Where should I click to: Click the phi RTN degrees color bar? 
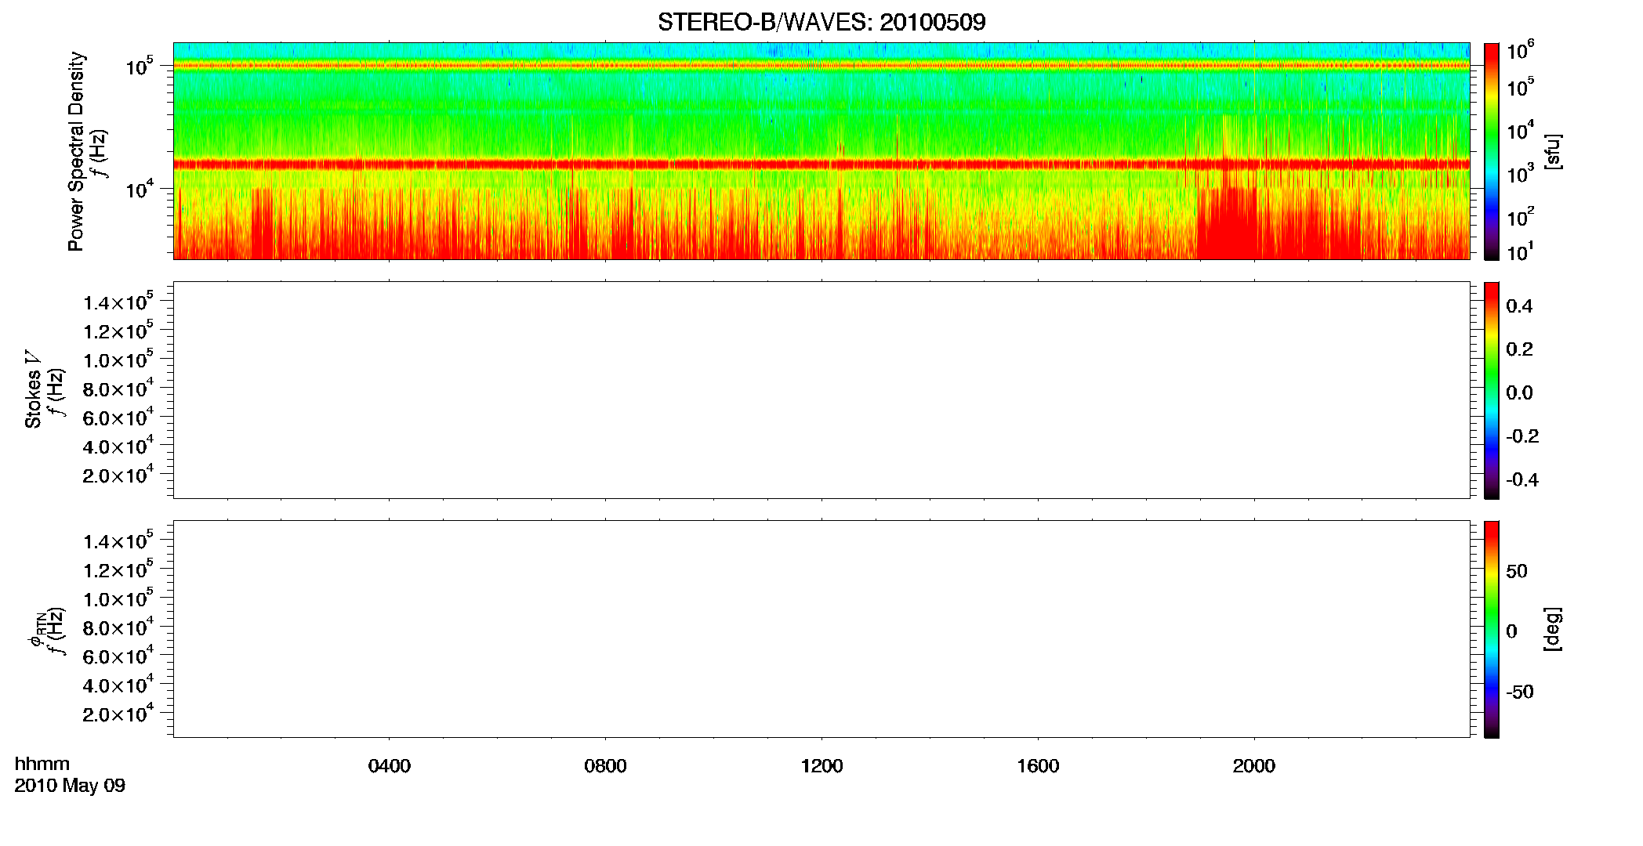tap(1491, 629)
